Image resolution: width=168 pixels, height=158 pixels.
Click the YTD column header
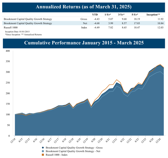(95, 15)
